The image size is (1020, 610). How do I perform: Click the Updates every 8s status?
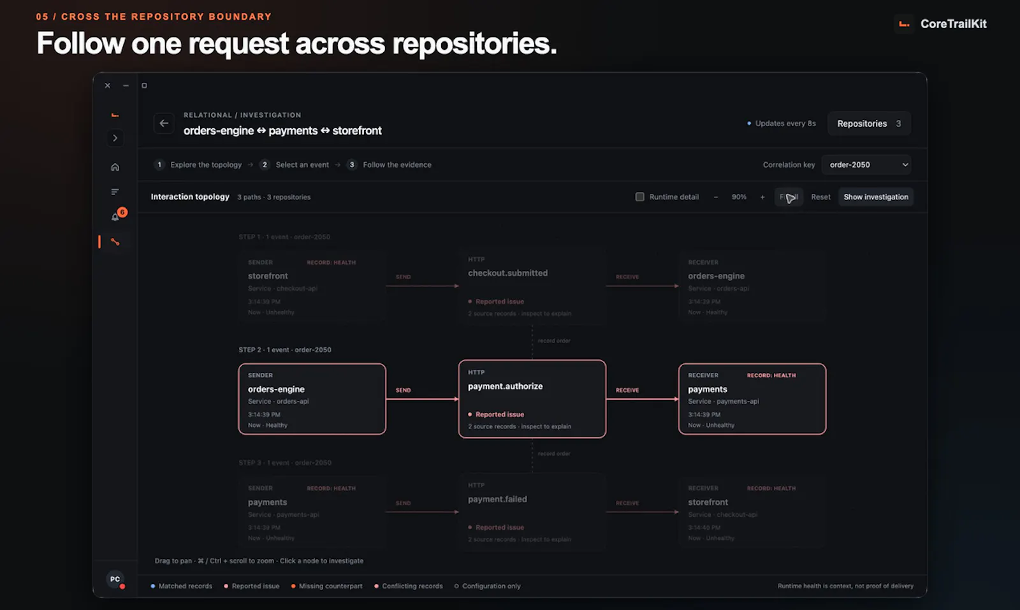pos(782,124)
